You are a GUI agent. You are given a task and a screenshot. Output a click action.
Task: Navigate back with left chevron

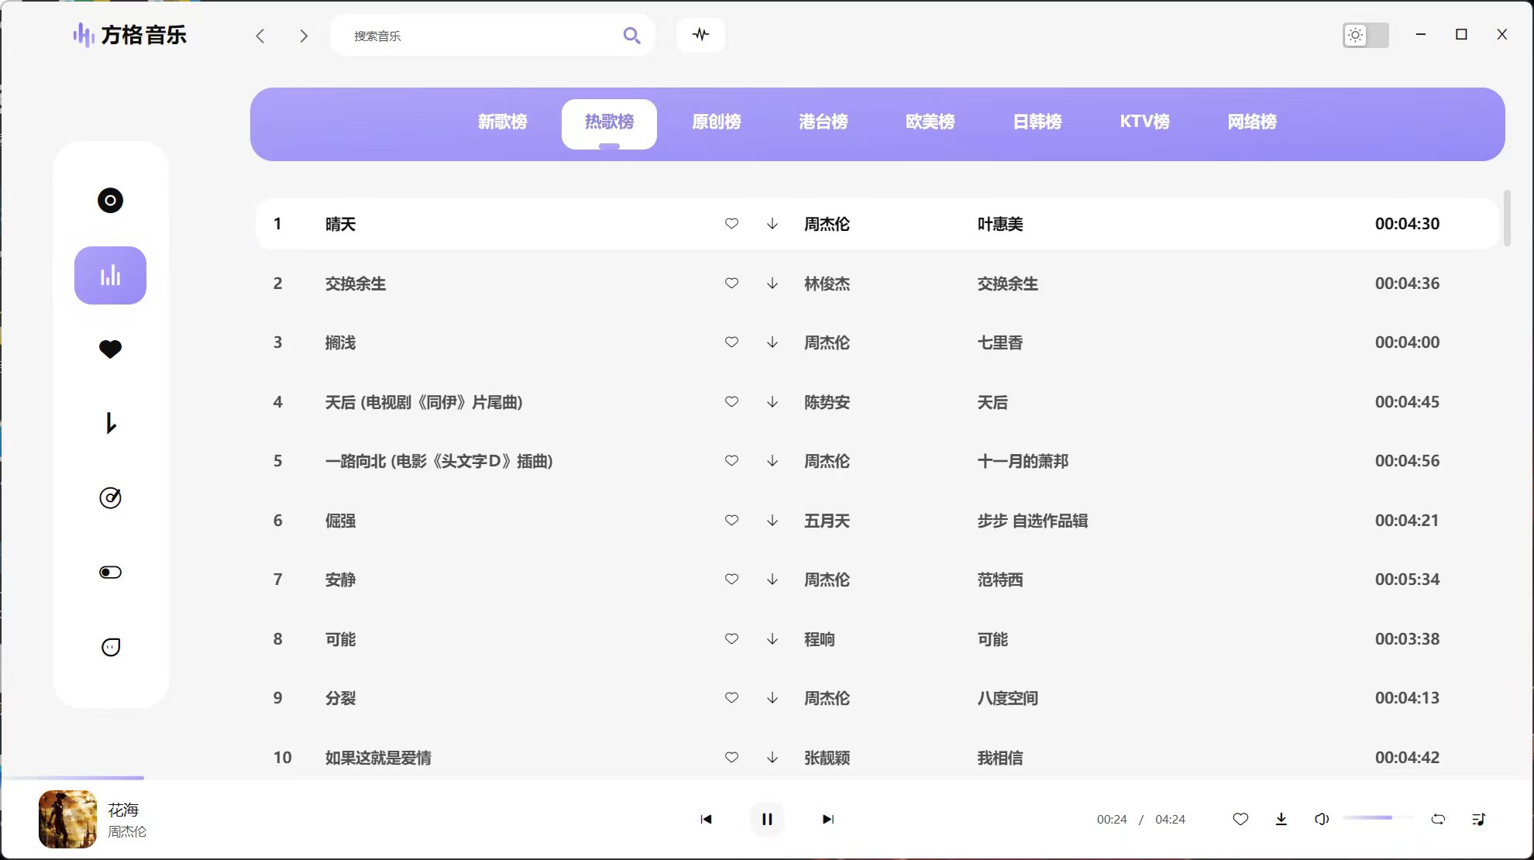[x=260, y=36]
